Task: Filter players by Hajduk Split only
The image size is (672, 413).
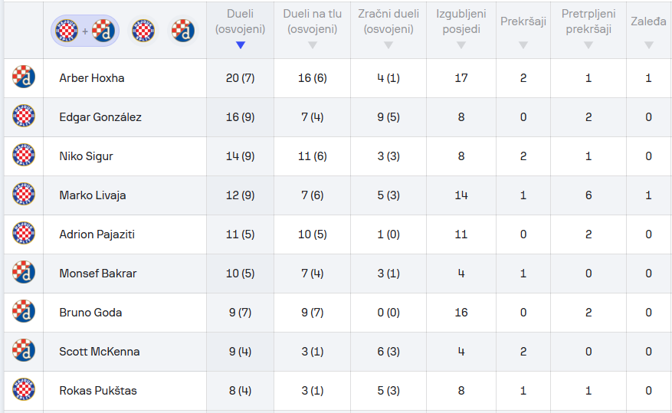Action: (x=143, y=31)
